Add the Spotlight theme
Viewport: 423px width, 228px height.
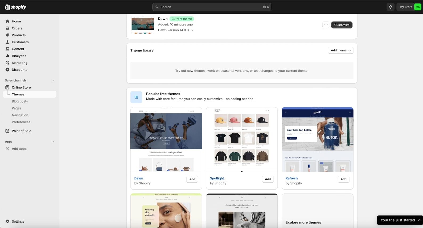tap(268, 179)
